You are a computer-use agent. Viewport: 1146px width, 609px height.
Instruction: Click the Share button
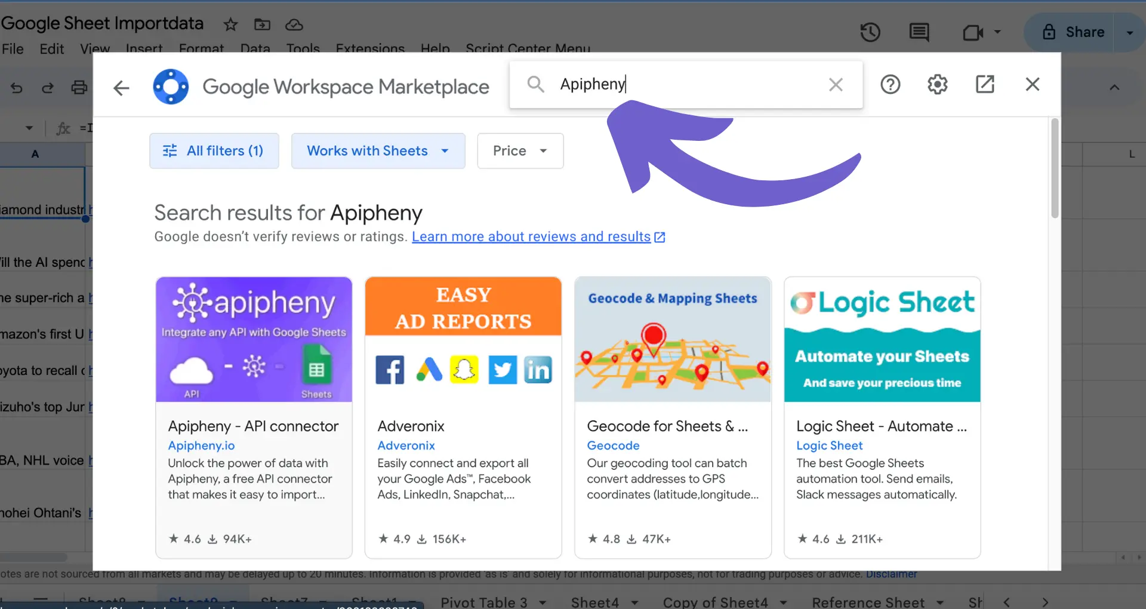tap(1073, 32)
